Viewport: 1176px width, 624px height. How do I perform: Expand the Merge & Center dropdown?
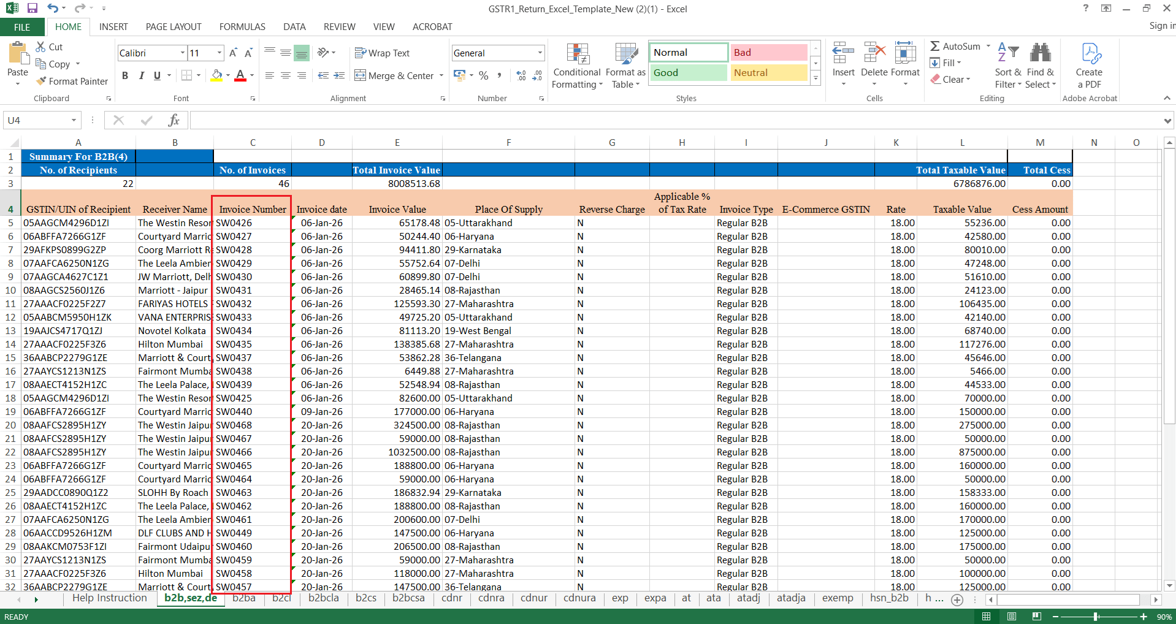coord(441,75)
